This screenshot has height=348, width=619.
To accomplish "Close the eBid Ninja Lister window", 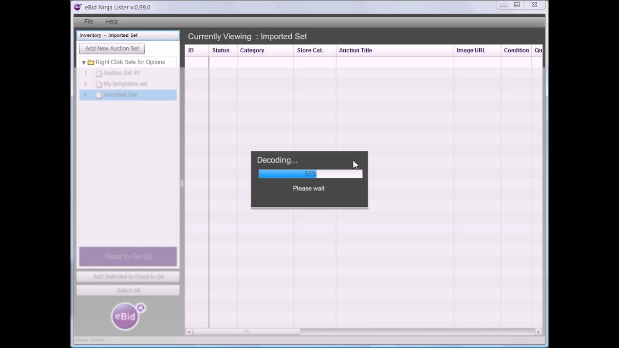I will coord(534,5).
